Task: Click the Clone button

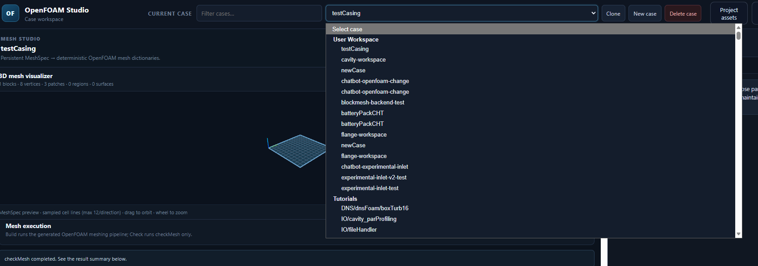Action: click(x=613, y=13)
